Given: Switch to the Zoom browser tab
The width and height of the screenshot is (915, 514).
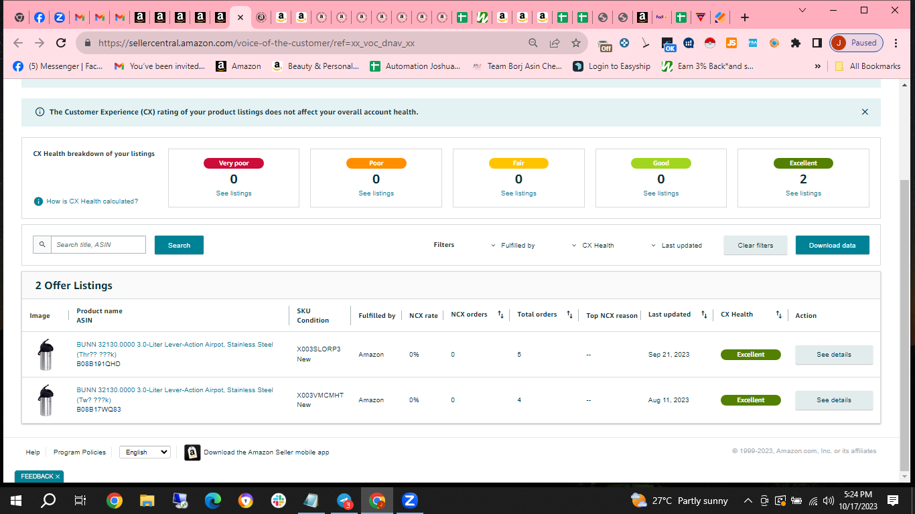Looking at the screenshot, I should [x=60, y=17].
